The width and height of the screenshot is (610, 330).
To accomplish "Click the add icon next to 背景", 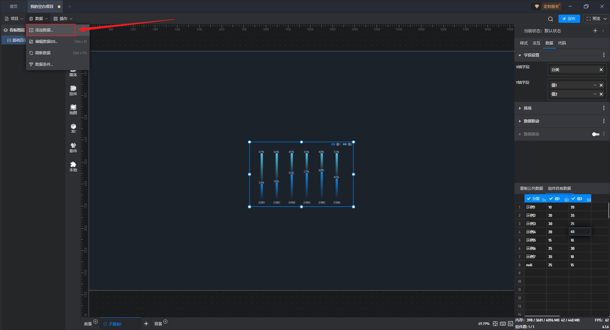I will pyautogui.click(x=166, y=322).
